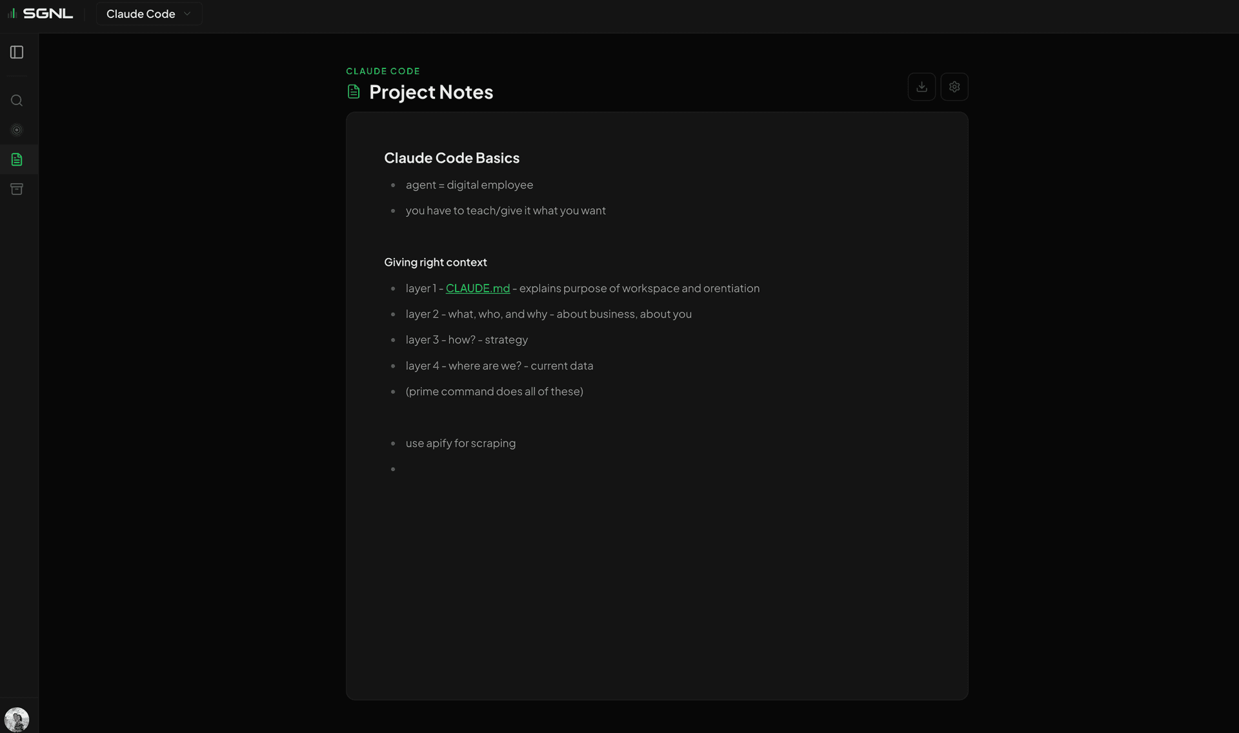This screenshot has width=1239, height=733.
Task: Open the CLAUDE.md link
Action: (x=477, y=288)
